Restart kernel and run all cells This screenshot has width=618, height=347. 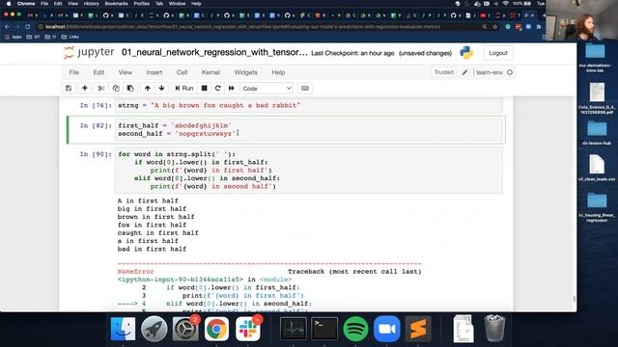tap(232, 88)
